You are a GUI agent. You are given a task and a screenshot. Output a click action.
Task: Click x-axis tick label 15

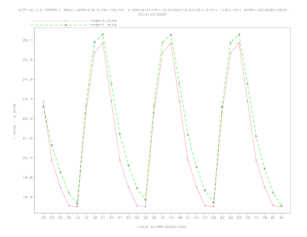tap(86, 218)
